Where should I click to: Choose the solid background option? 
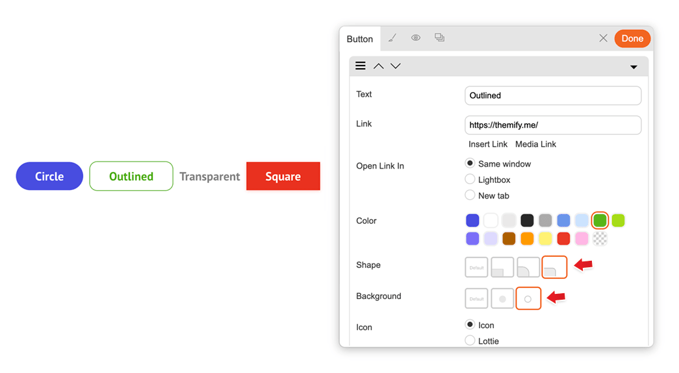tap(502, 298)
